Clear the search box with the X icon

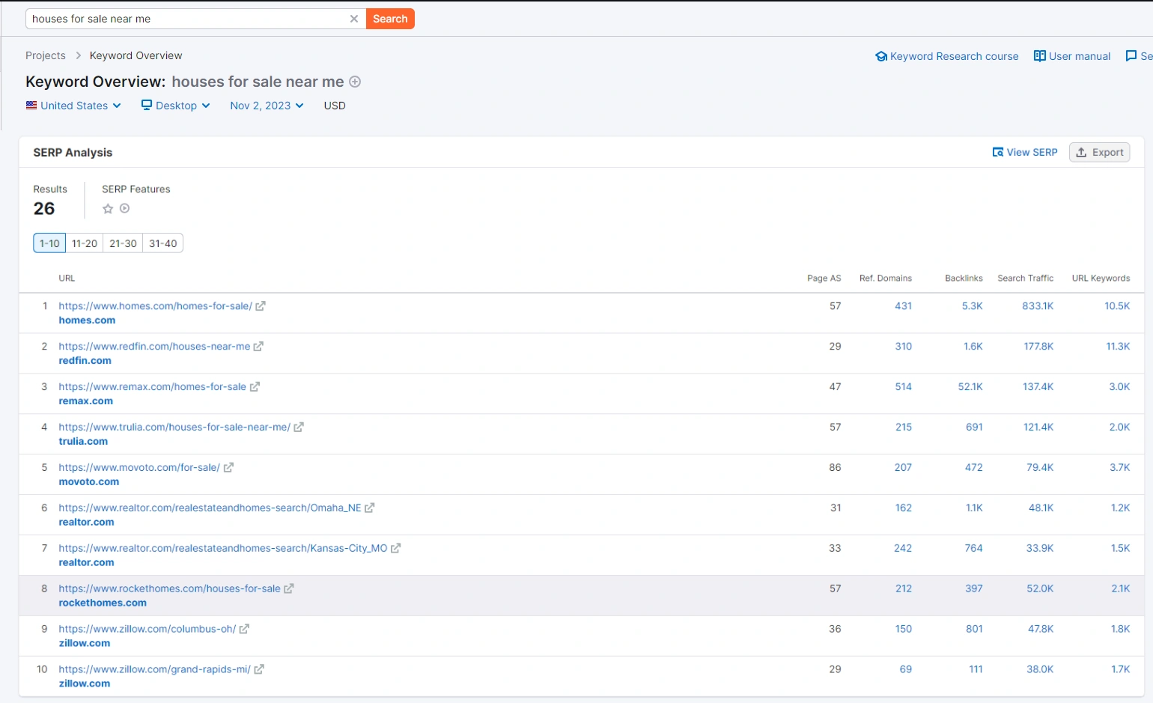(354, 19)
